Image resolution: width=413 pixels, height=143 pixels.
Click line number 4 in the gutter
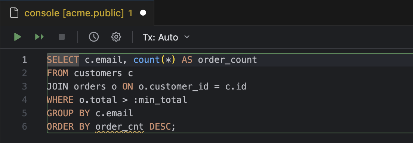(25, 100)
